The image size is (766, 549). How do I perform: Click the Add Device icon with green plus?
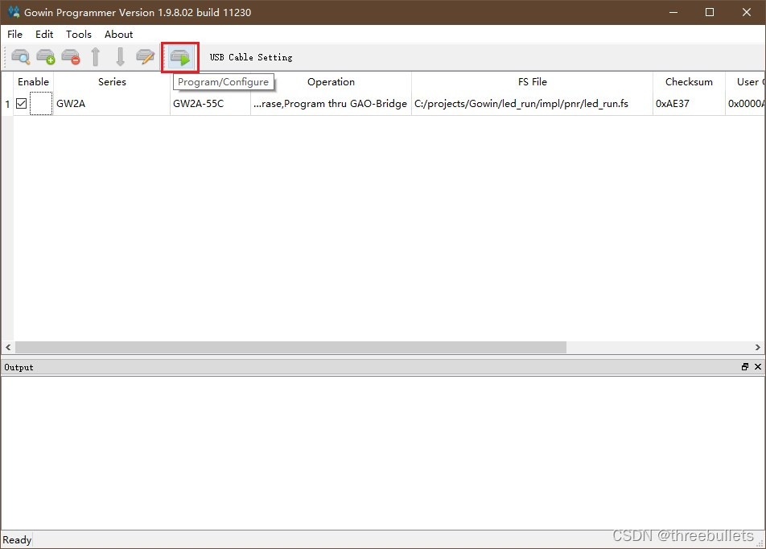[46, 57]
